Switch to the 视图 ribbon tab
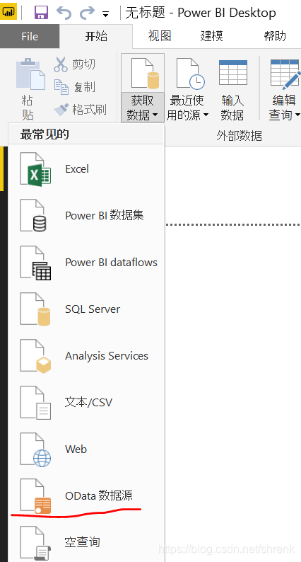This screenshot has width=301, height=562. click(160, 36)
